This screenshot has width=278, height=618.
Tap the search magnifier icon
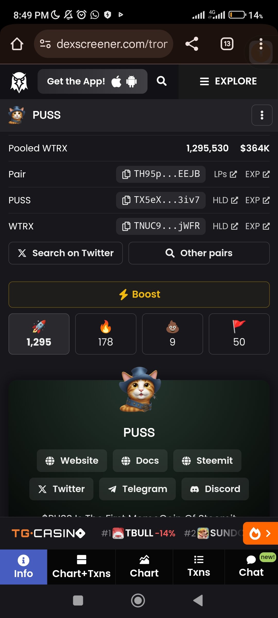coord(162,81)
